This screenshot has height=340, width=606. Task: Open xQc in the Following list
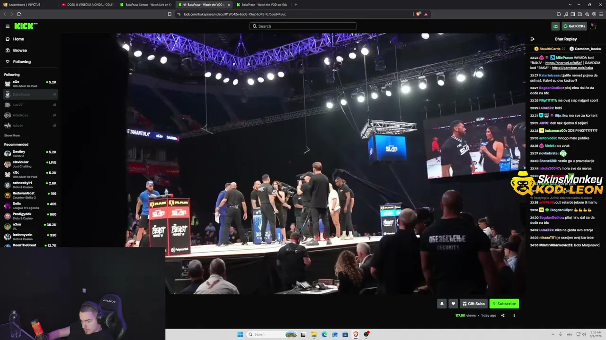(30, 84)
